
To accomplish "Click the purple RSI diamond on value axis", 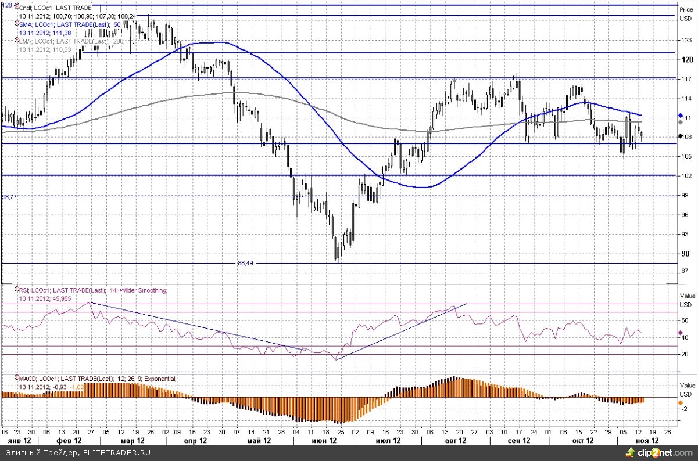I will (x=680, y=333).
